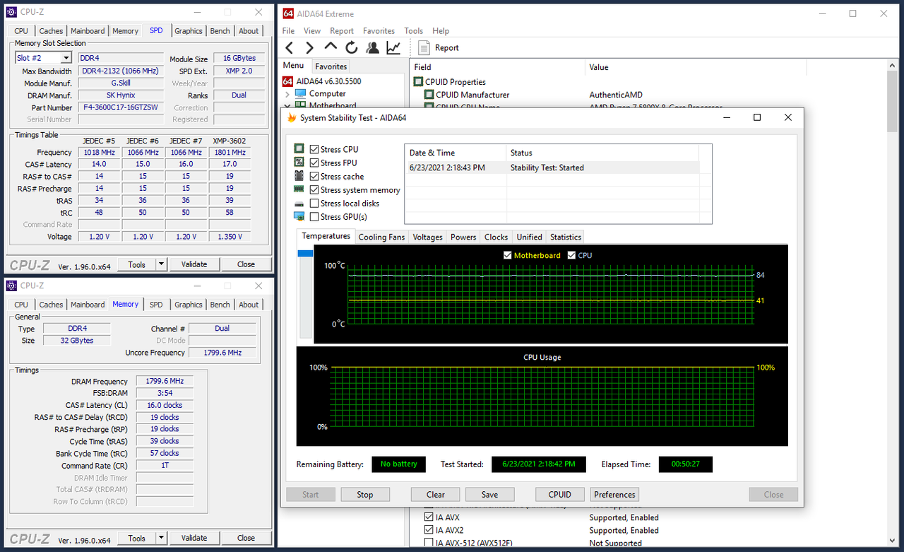Go back with AIDA64 back arrow

point(289,47)
